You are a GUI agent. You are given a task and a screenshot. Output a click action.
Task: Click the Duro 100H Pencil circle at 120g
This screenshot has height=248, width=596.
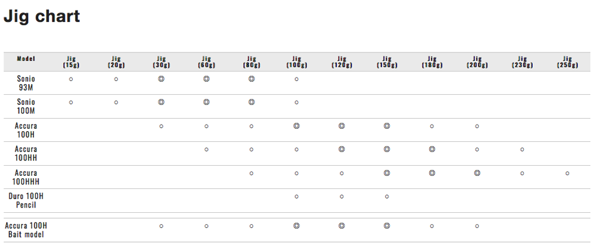tap(342, 196)
